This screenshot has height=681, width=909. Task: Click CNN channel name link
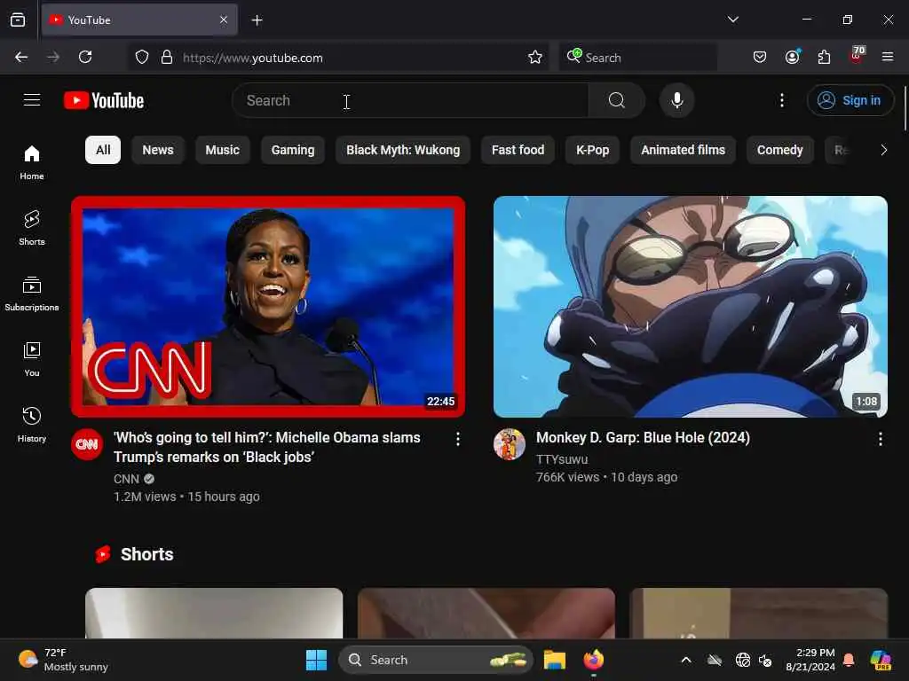(126, 479)
